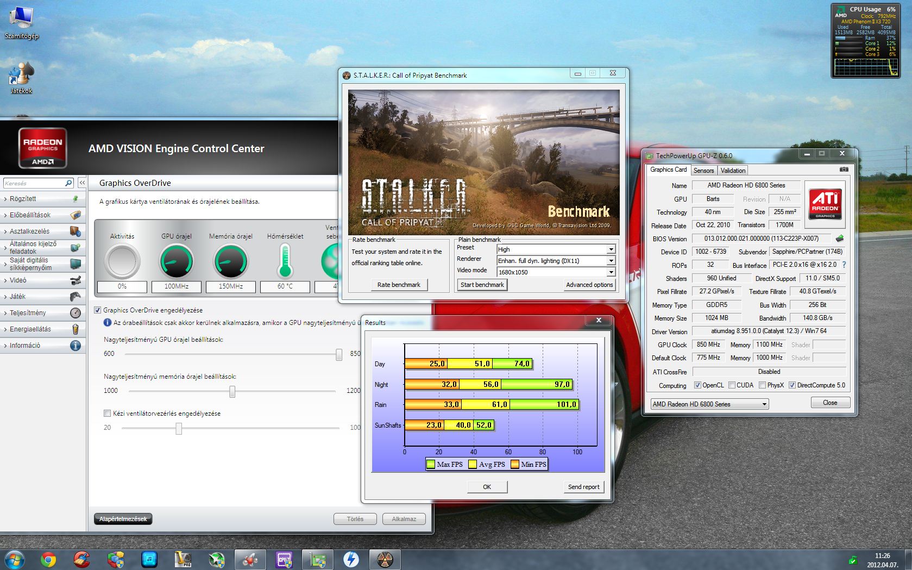
Task: Take a GPU-Z screenshot with the camera icon
Action: (844, 170)
